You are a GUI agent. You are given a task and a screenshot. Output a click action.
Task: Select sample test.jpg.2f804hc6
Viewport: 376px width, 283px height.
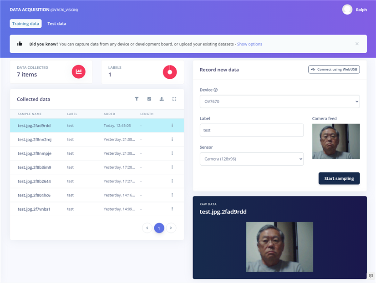pos(97,195)
